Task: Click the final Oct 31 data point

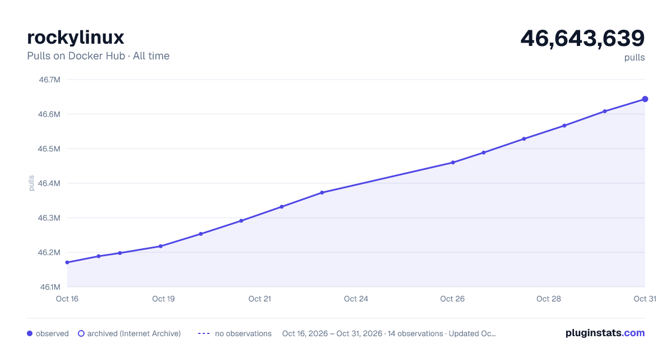Action: tap(645, 99)
